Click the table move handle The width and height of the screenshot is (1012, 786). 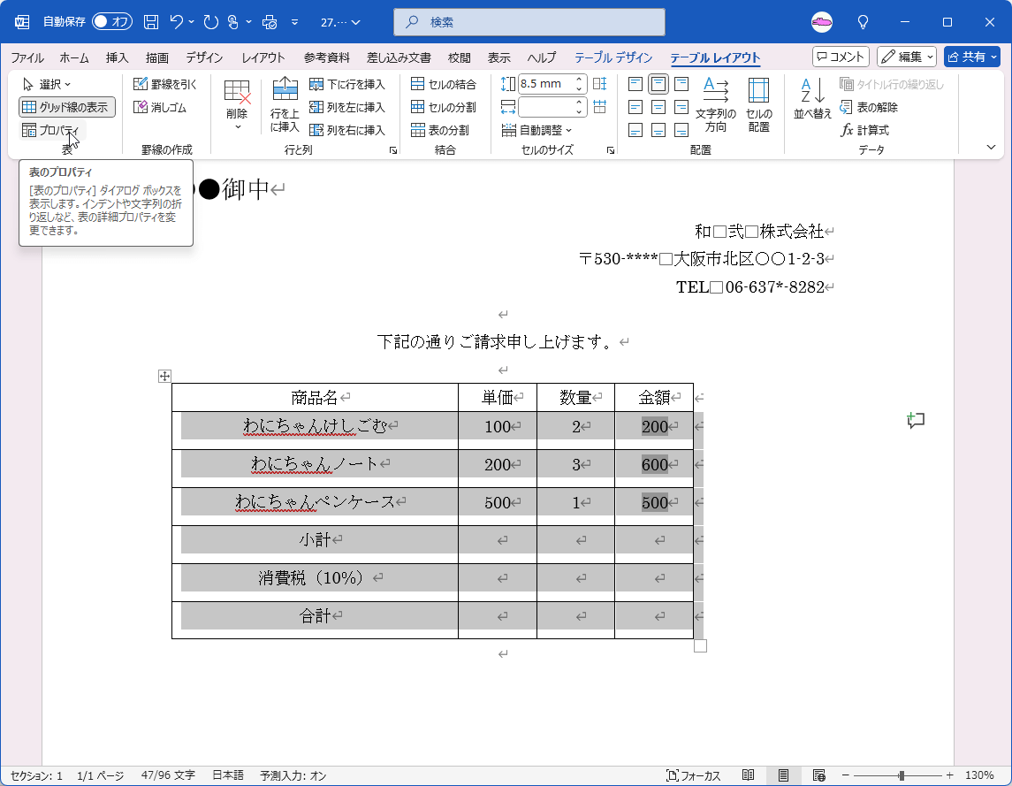point(164,377)
